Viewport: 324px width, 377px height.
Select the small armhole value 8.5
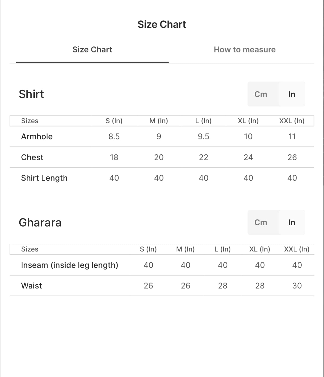tap(114, 136)
